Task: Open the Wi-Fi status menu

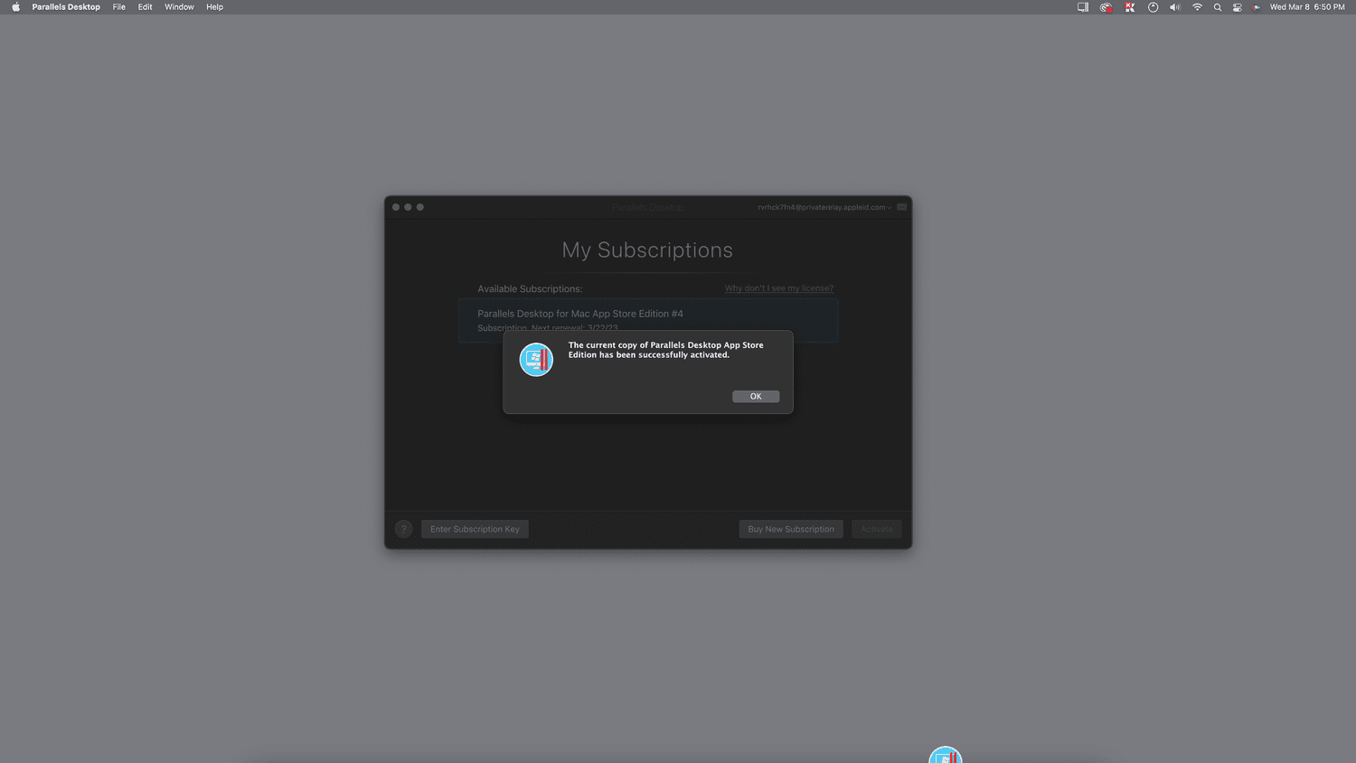Action: tap(1197, 7)
